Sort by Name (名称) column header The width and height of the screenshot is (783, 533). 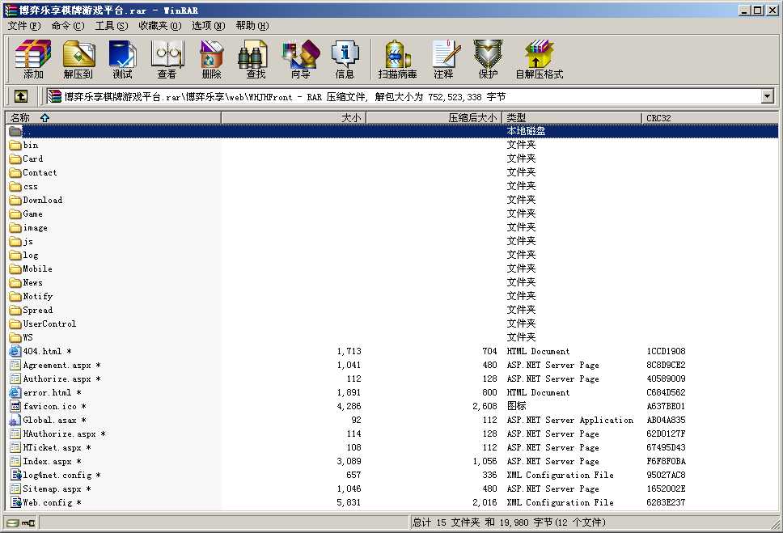(113, 118)
